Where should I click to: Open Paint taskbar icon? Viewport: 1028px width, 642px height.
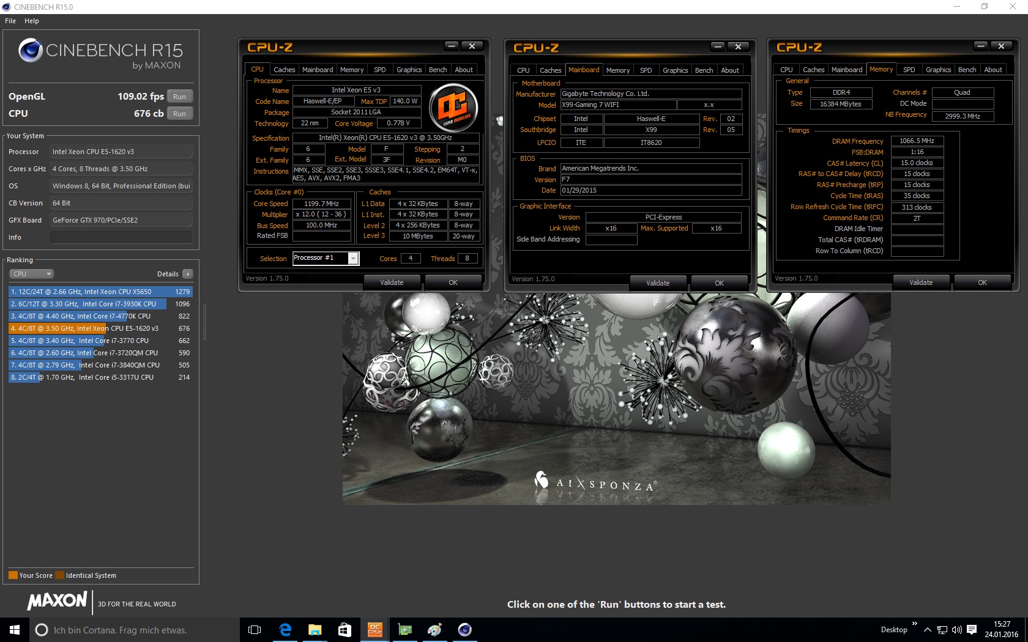(x=434, y=629)
